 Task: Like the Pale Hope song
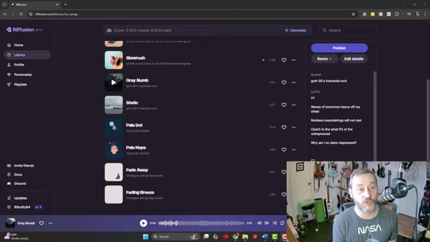pos(284,149)
